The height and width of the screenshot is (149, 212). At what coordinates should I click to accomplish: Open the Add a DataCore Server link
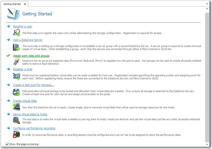coord(28,40)
